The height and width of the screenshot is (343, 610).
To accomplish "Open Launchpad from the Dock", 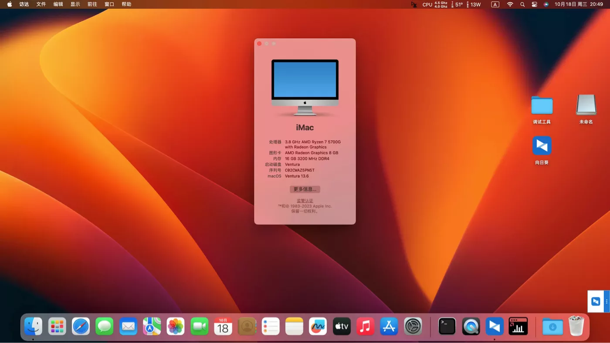I will [57, 326].
